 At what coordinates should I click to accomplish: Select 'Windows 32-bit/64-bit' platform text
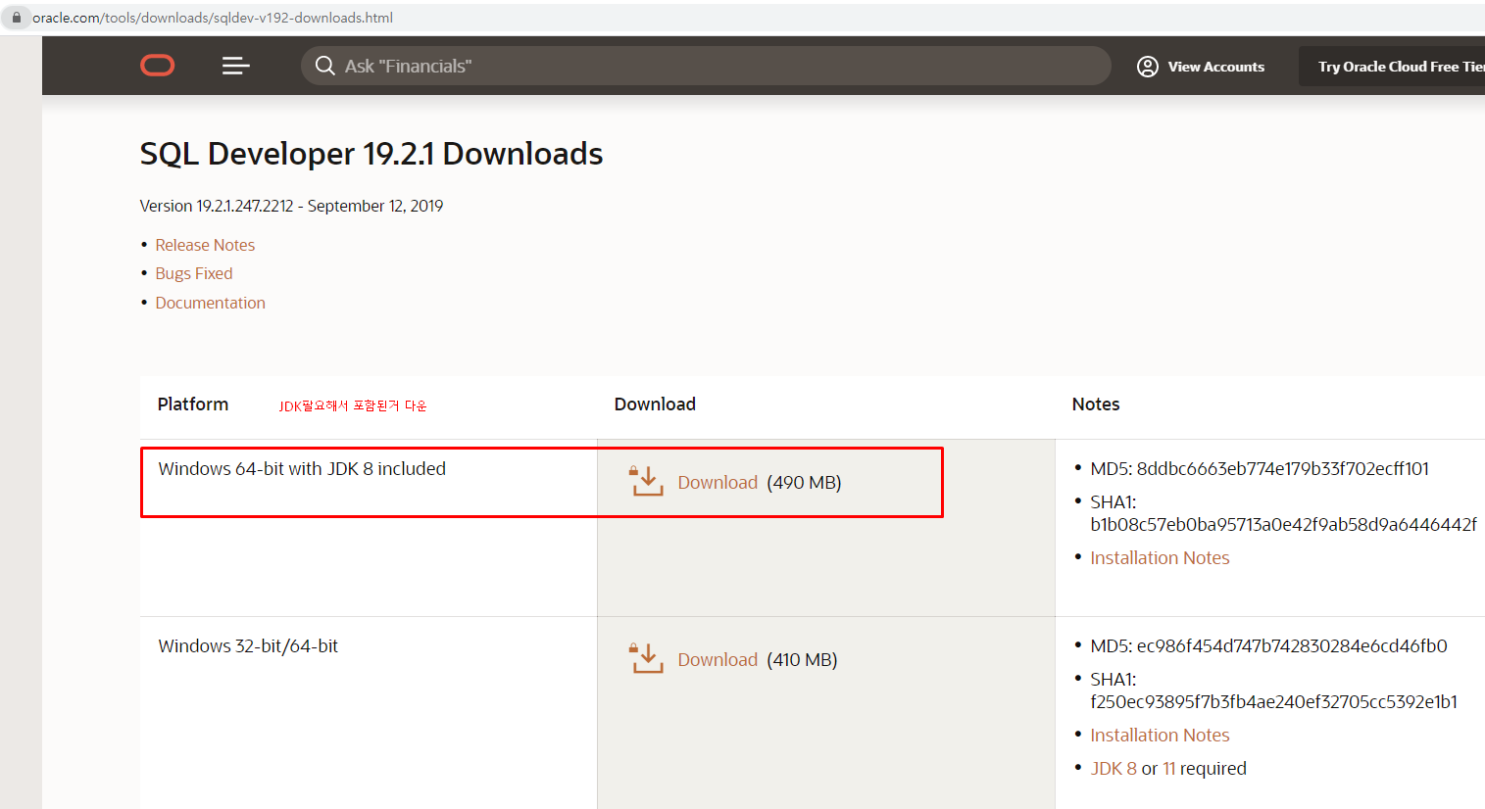click(x=248, y=645)
